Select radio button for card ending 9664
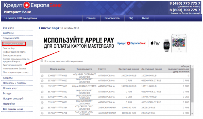Viewport: 203px width, 119px height. click(42, 86)
